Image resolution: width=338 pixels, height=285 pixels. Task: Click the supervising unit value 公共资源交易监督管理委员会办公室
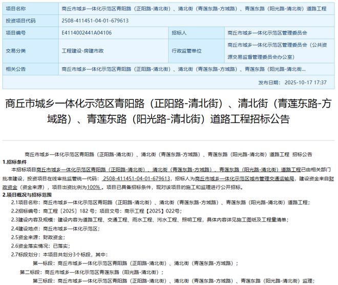[x=277, y=51]
